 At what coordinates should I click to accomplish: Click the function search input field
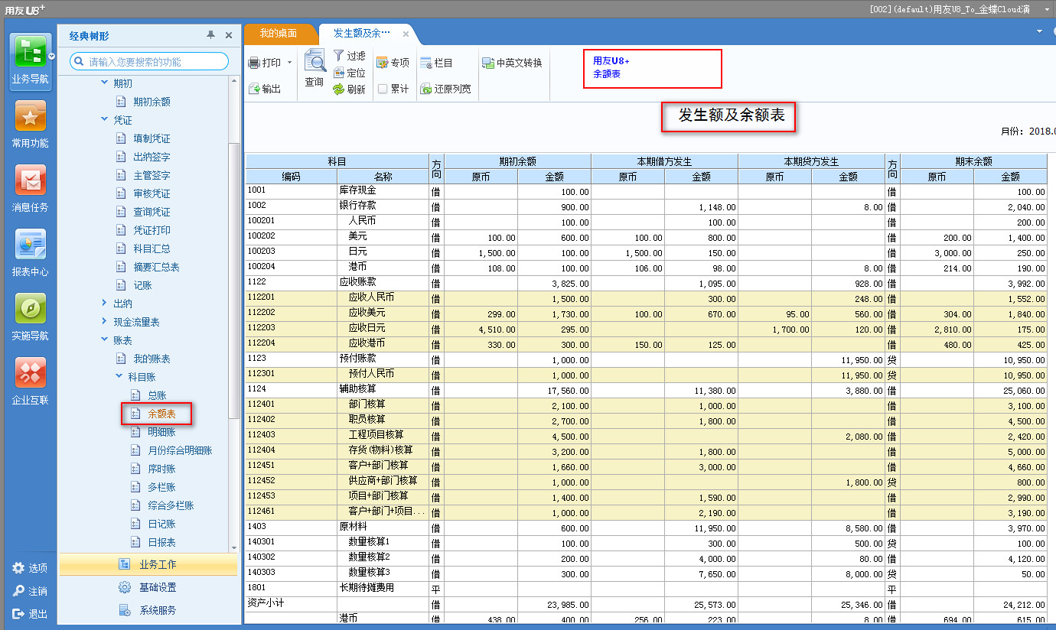point(155,62)
